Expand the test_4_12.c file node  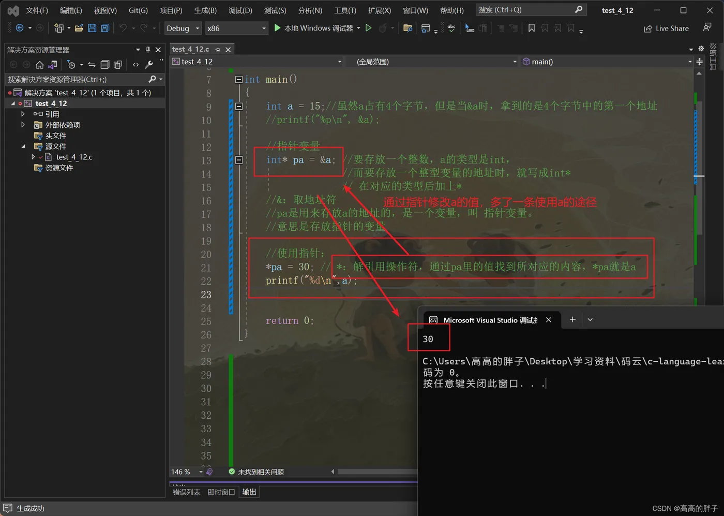tap(33, 157)
